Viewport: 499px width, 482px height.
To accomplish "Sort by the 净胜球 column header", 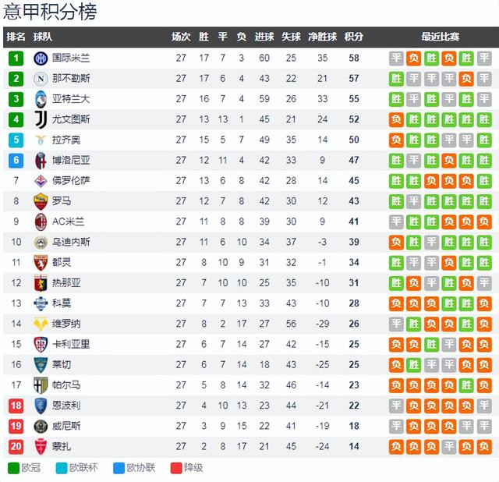I will (x=322, y=37).
